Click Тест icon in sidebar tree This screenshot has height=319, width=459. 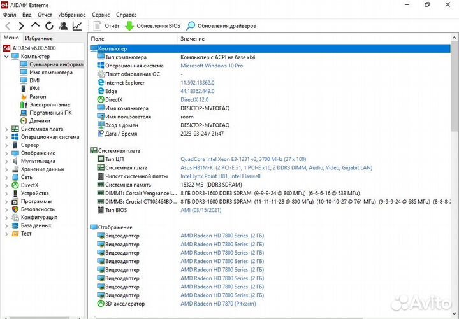15,234
